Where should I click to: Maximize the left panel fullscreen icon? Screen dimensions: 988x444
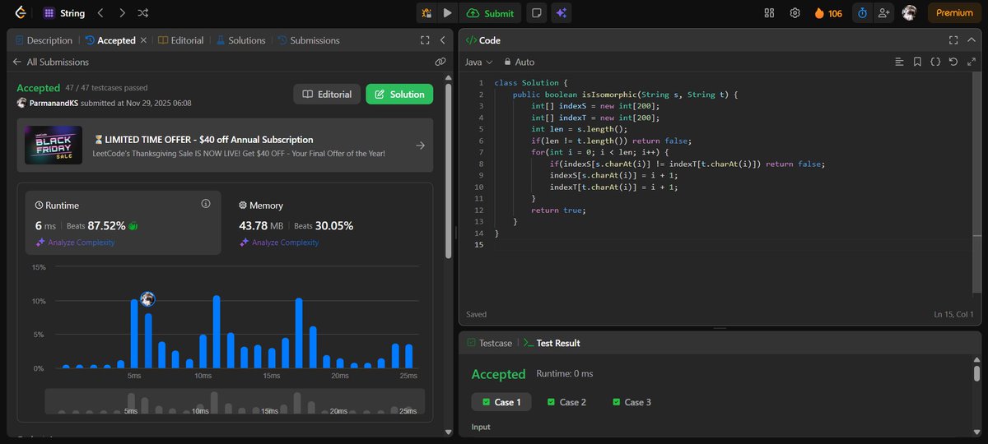[425, 40]
